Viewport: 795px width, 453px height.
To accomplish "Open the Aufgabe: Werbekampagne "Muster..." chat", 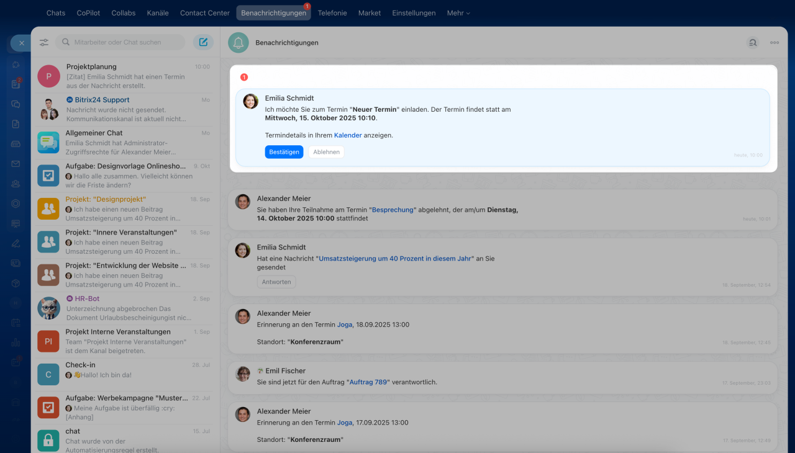I will coord(125,408).
